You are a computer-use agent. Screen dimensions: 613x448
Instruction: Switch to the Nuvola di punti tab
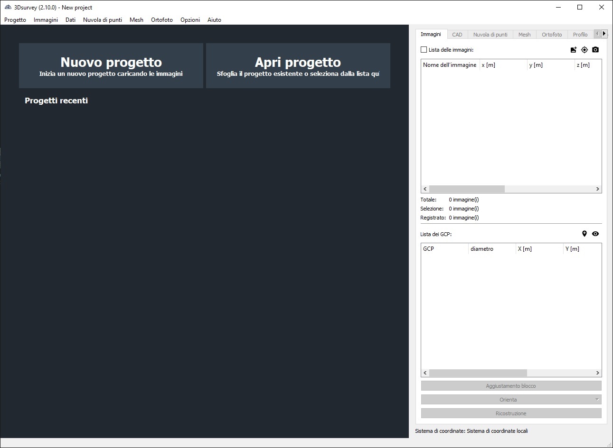490,35
